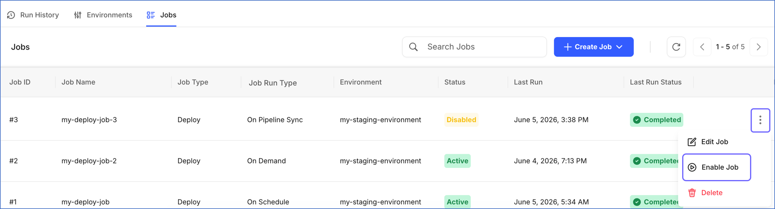
Task: Click the Environments sliders icon
Action: point(77,15)
